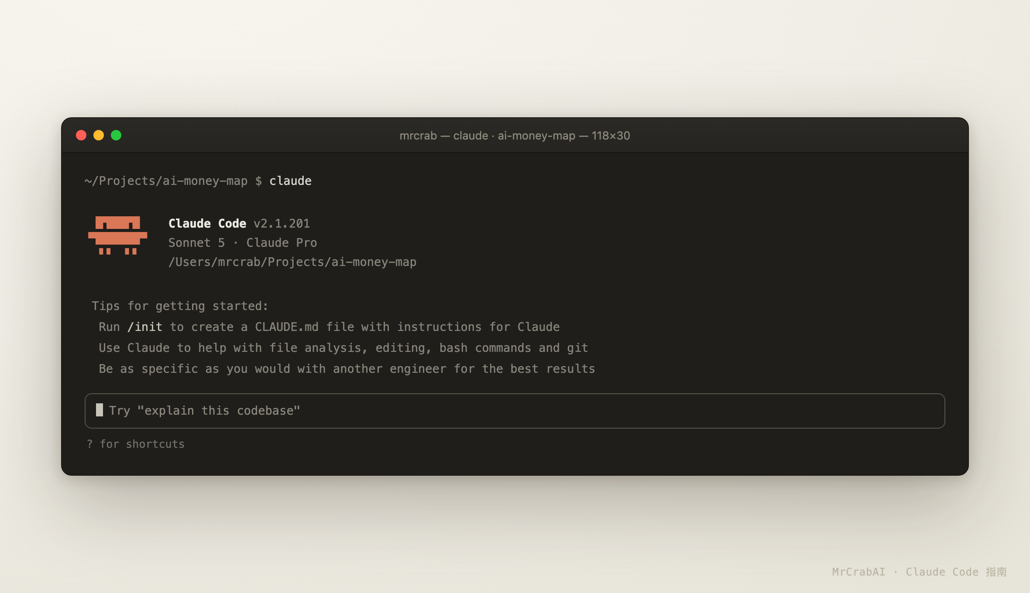Select the "Be as specific" tip line

(x=347, y=369)
